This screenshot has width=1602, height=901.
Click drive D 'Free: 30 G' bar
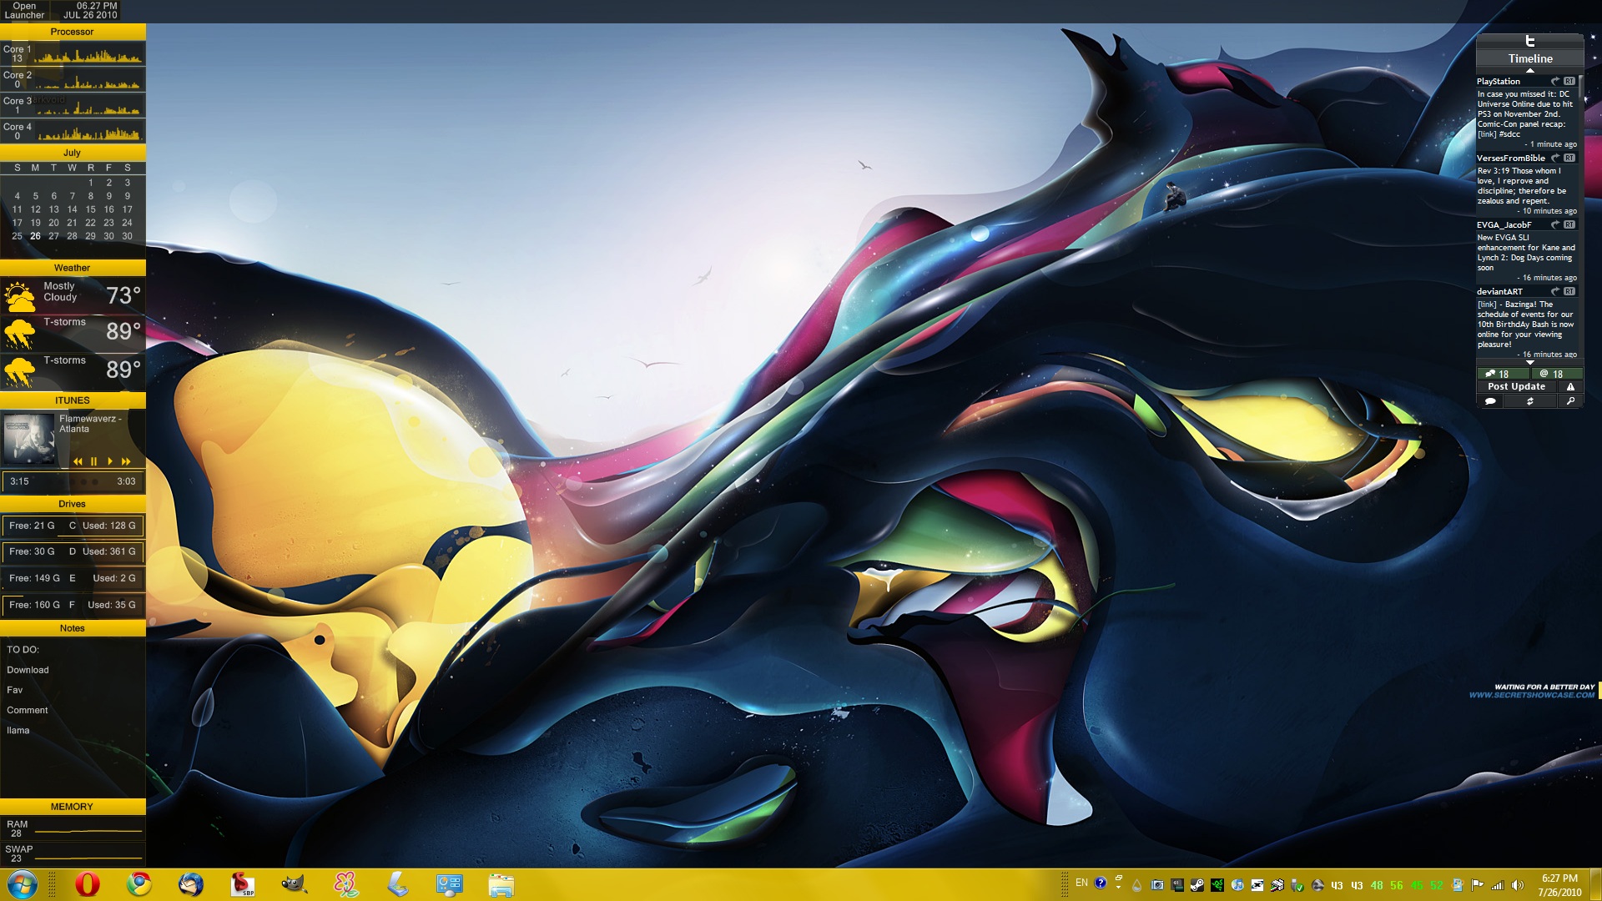73,551
